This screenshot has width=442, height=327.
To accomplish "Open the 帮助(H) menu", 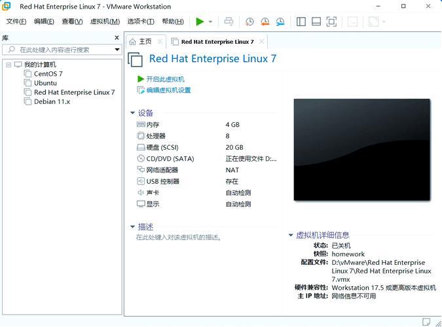I will (173, 22).
